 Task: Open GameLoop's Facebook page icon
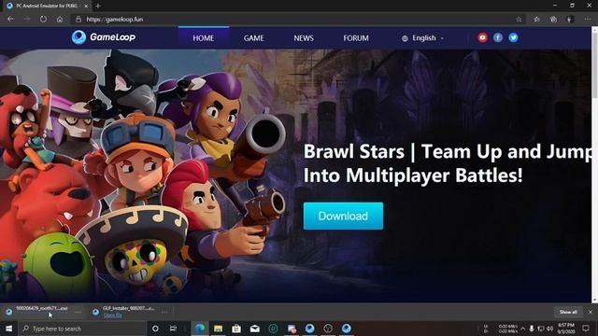[x=498, y=37]
